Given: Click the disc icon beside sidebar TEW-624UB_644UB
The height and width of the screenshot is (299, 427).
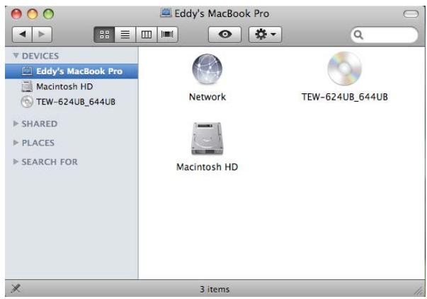Looking at the screenshot, I should [x=27, y=102].
